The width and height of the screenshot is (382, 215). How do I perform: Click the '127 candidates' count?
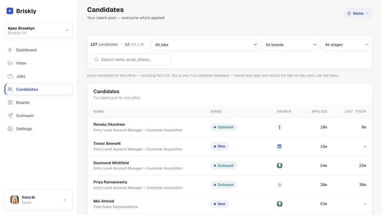(x=104, y=44)
